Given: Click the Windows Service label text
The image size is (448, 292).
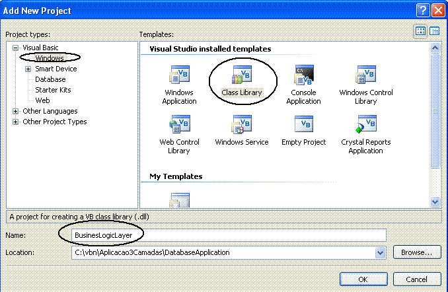Looking at the screenshot, I should 242,142.
